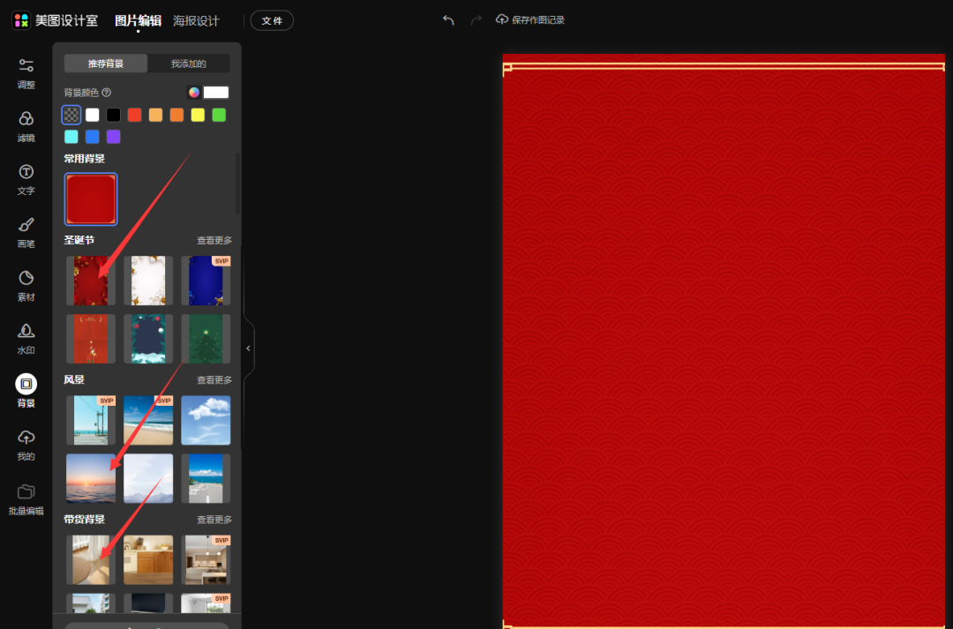Select the 滤镜 filter tool

point(26,126)
